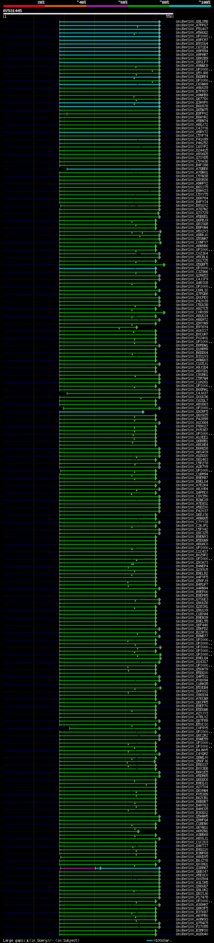This screenshot has width=214, height=943.
Task: Select hit UniRef100_Q8H2B9
Action: [x=192, y=58]
